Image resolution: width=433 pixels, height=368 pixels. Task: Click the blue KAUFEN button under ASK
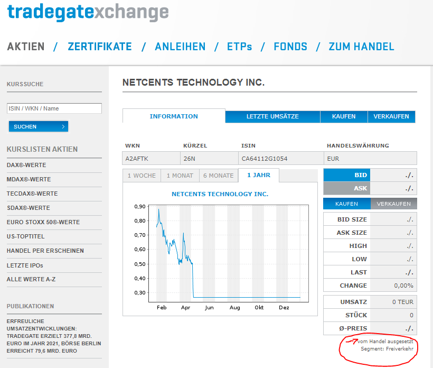[347, 204]
